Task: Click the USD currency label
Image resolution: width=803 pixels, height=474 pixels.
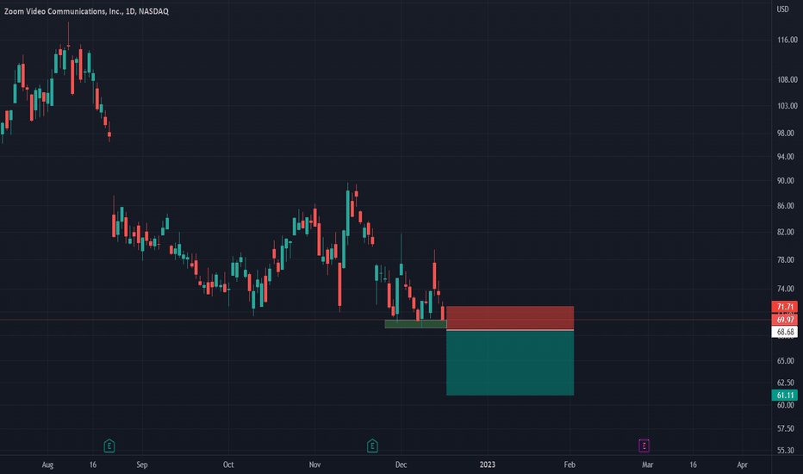Action: [782, 9]
